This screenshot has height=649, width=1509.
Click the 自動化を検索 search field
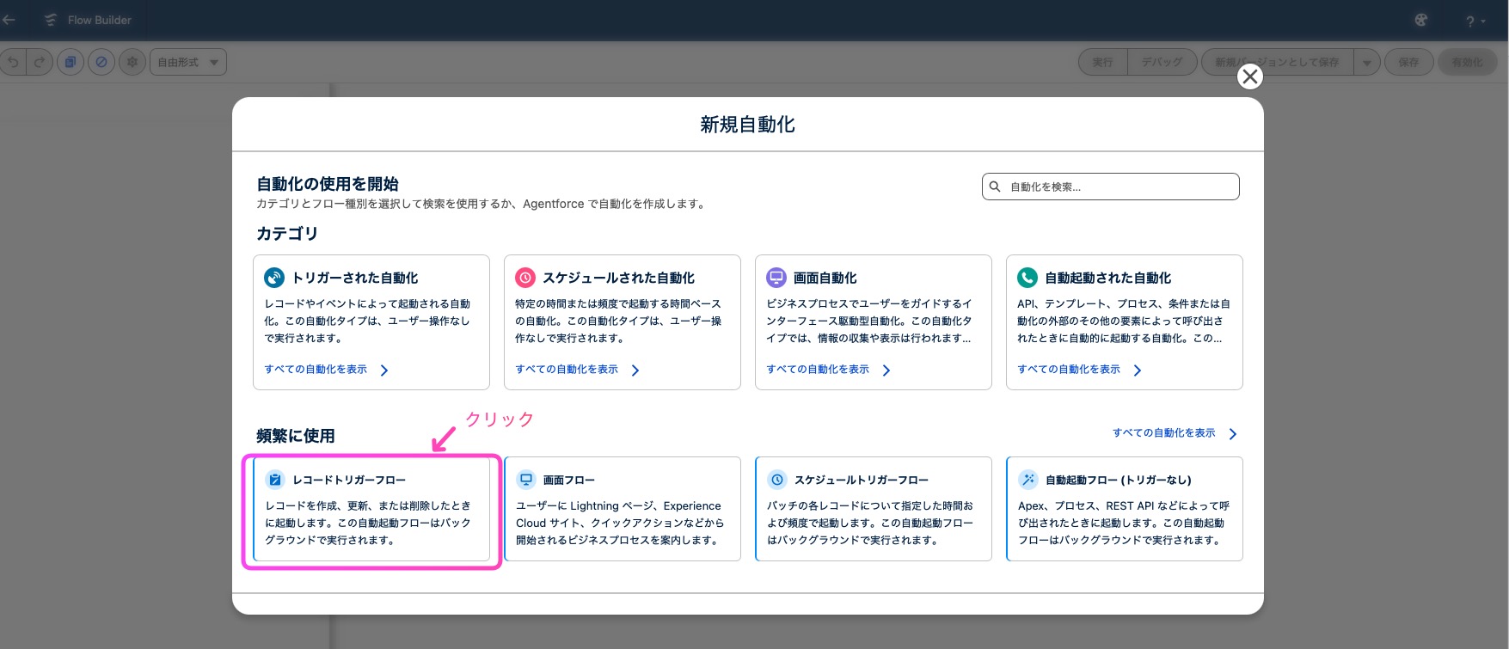1110,187
